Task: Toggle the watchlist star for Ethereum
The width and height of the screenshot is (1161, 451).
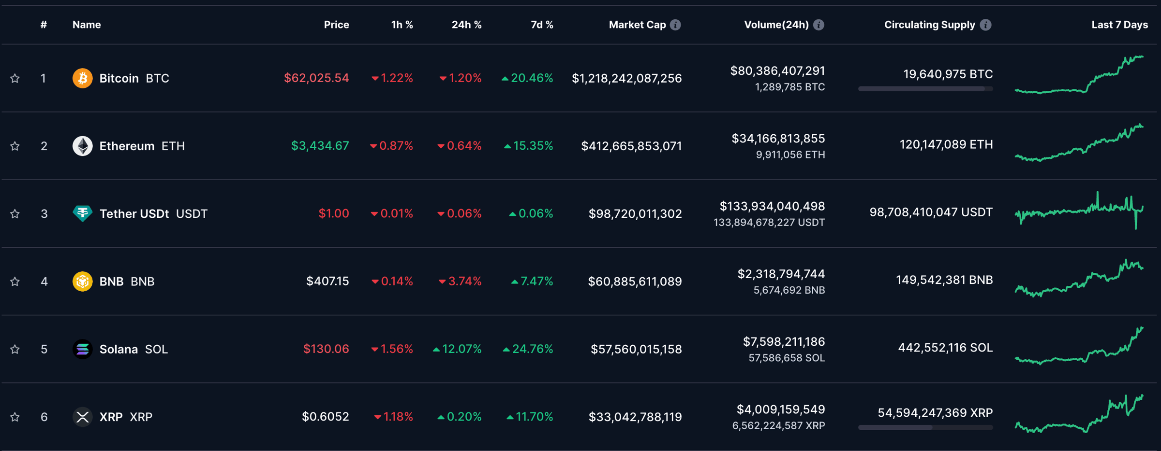Action: [x=15, y=146]
